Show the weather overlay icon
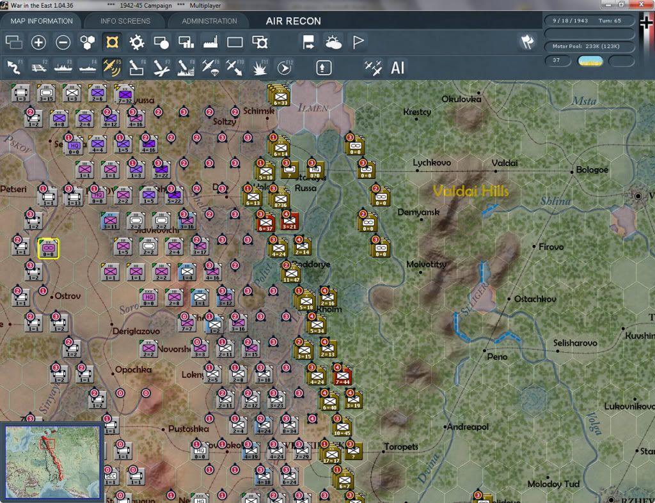Screen dimensions: 655x503 point(333,42)
